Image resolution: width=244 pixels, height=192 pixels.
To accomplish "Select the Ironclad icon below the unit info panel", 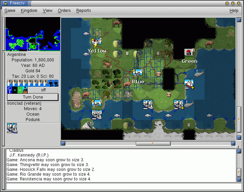I will pyautogui.click(x=12, y=128).
